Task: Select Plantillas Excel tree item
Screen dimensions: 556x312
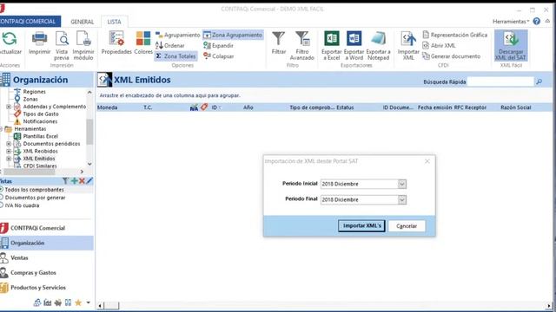Action: [41, 136]
